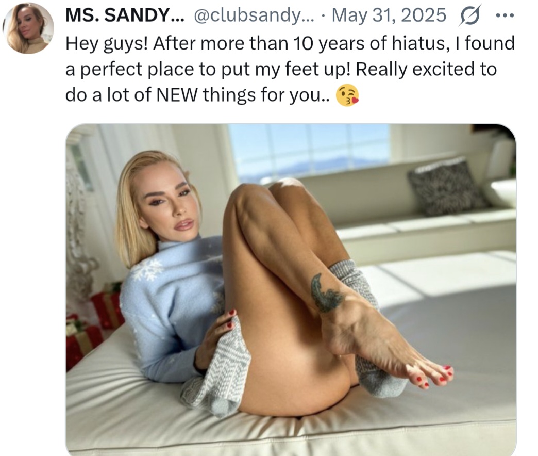Expand post options via the ellipsis button
Screen dimensions: 538x456
point(505,15)
